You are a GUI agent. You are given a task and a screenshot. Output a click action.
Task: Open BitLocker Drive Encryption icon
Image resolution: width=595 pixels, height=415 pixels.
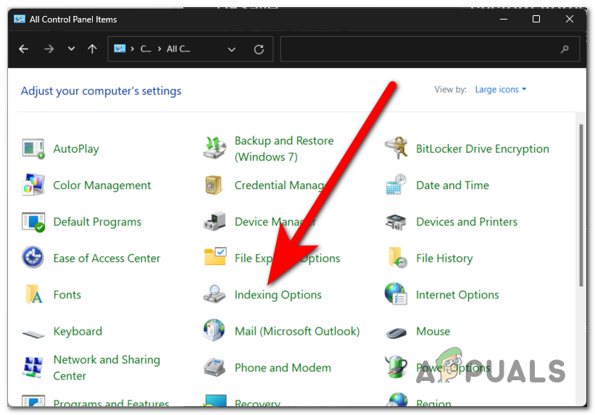pyautogui.click(x=396, y=149)
